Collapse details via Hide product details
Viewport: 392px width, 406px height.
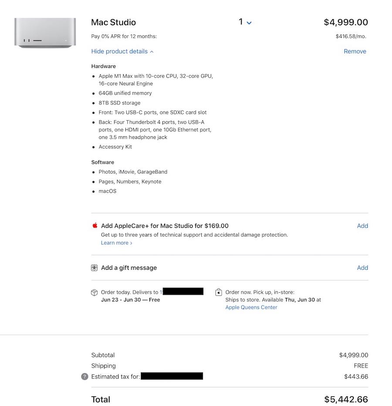click(119, 51)
